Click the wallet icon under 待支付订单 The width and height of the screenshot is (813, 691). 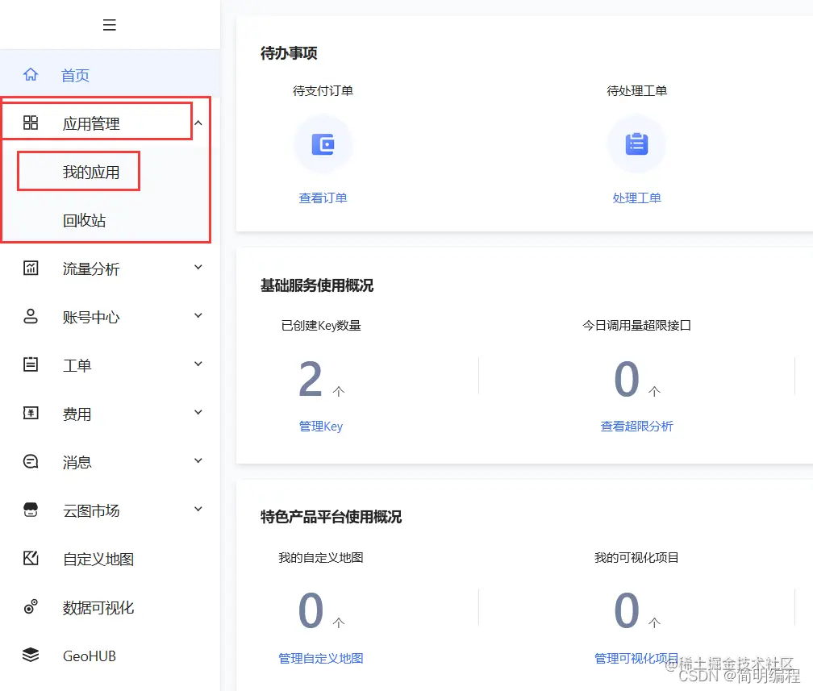[x=323, y=144]
